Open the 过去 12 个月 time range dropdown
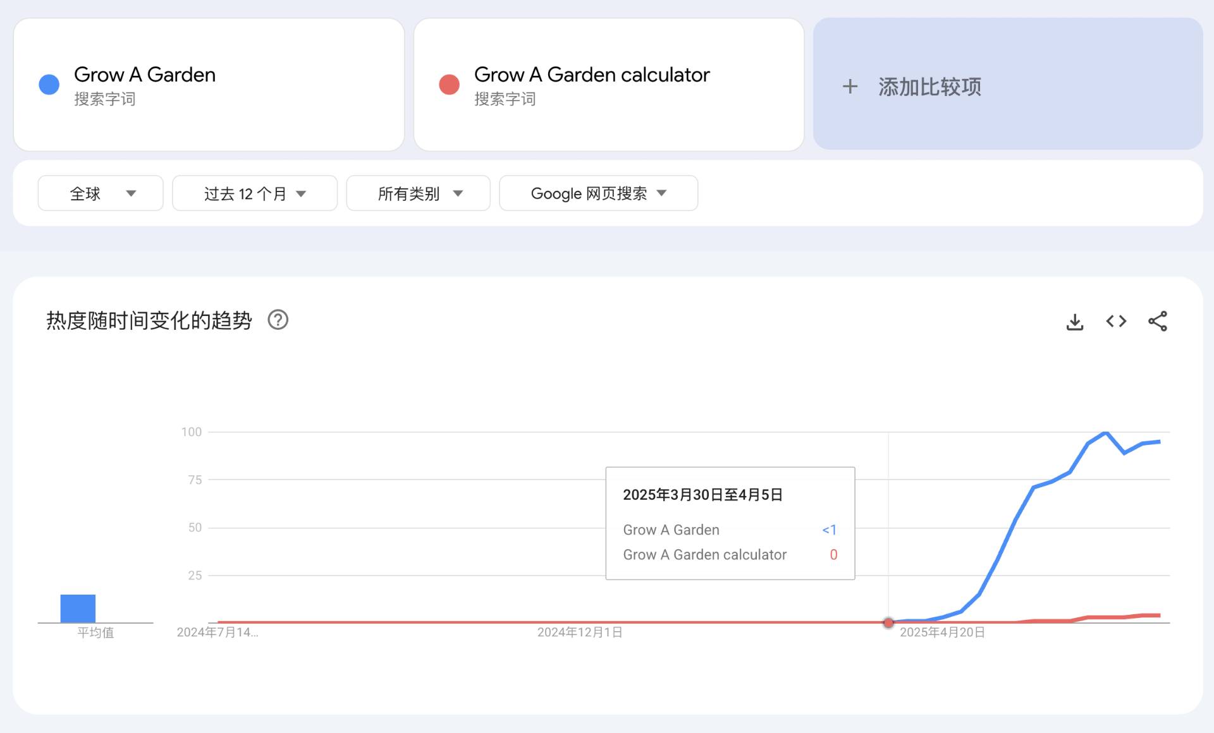Viewport: 1214px width, 733px height. [x=254, y=193]
